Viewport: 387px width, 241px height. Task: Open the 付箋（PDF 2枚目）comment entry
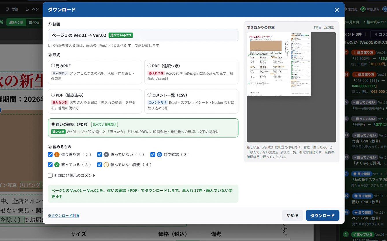coord(365,141)
